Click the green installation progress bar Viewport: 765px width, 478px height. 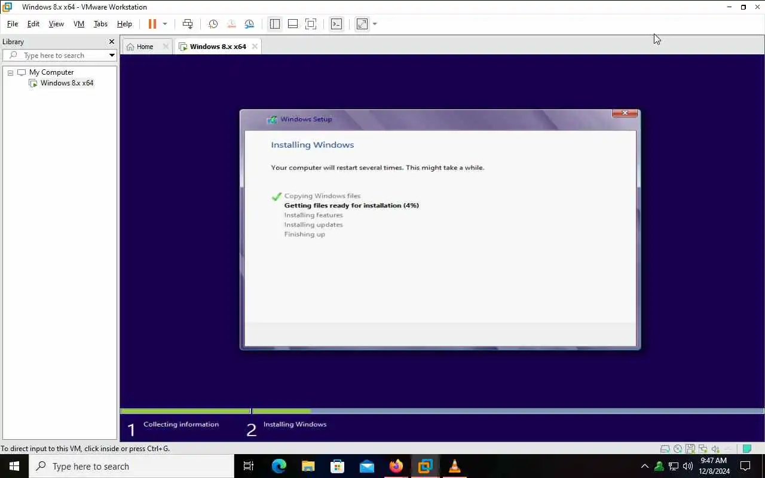tap(281, 411)
